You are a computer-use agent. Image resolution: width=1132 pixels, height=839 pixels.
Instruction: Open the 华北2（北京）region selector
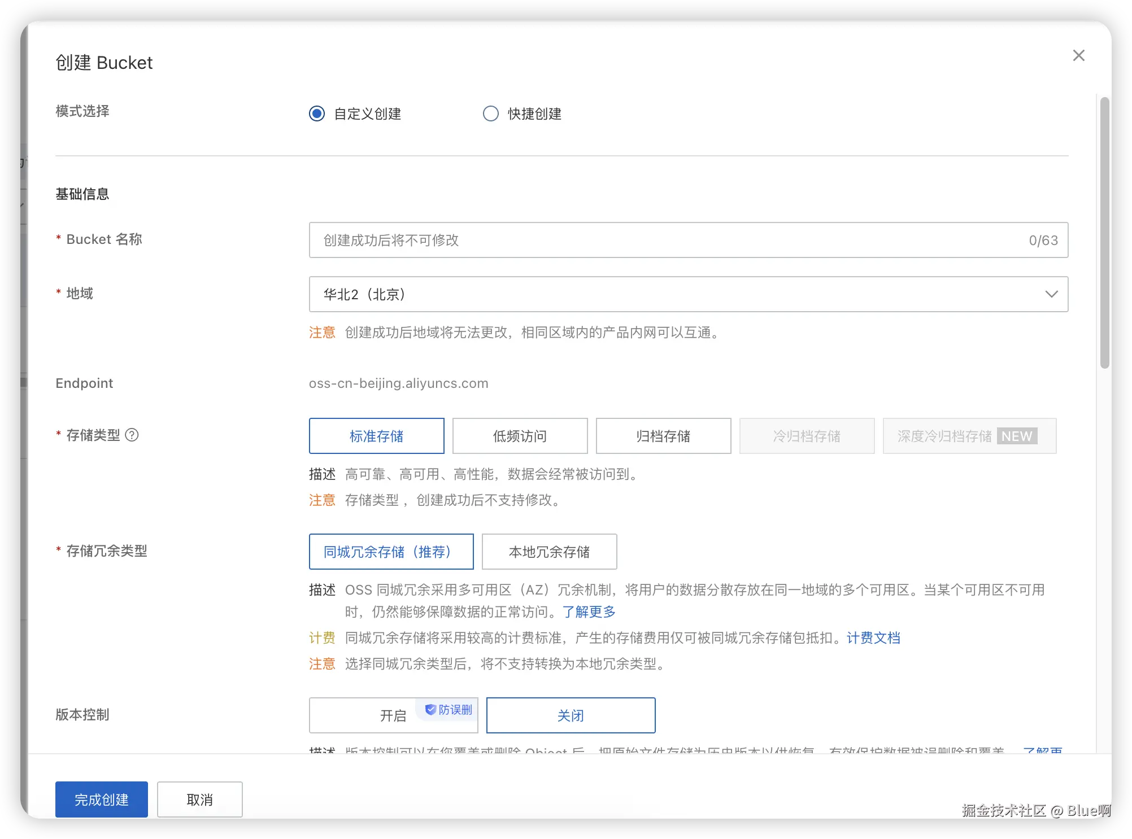click(678, 294)
